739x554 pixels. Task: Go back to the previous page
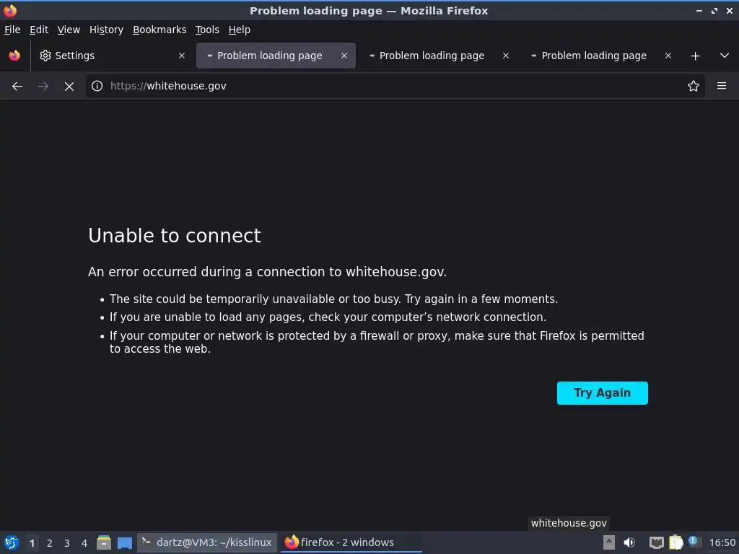[x=17, y=87]
